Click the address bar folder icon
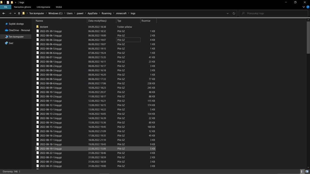Image resolution: width=310 pixels, height=174 pixels. (x=24, y=13)
